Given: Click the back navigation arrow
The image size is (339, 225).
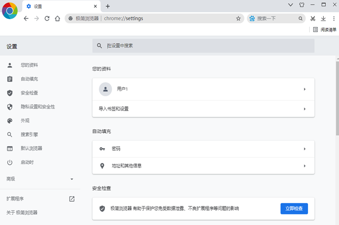Looking at the screenshot, I should 26,19.
